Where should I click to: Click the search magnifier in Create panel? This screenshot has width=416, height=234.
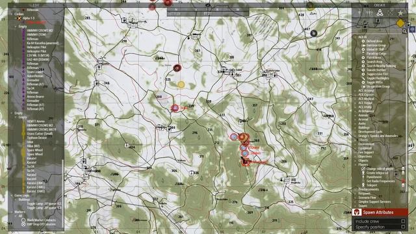[404, 31]
